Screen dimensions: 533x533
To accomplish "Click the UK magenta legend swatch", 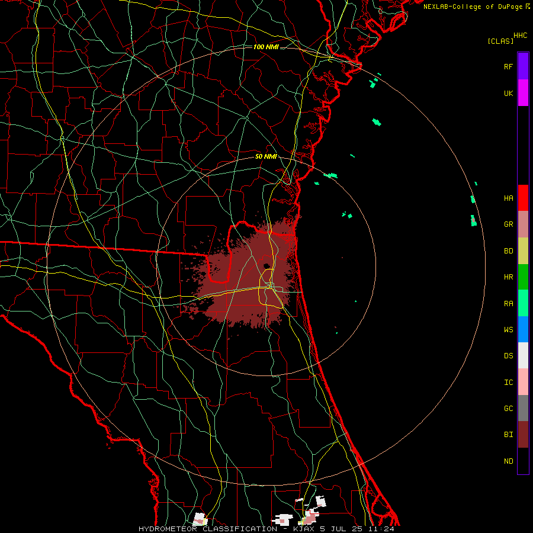I will [523, 93].
